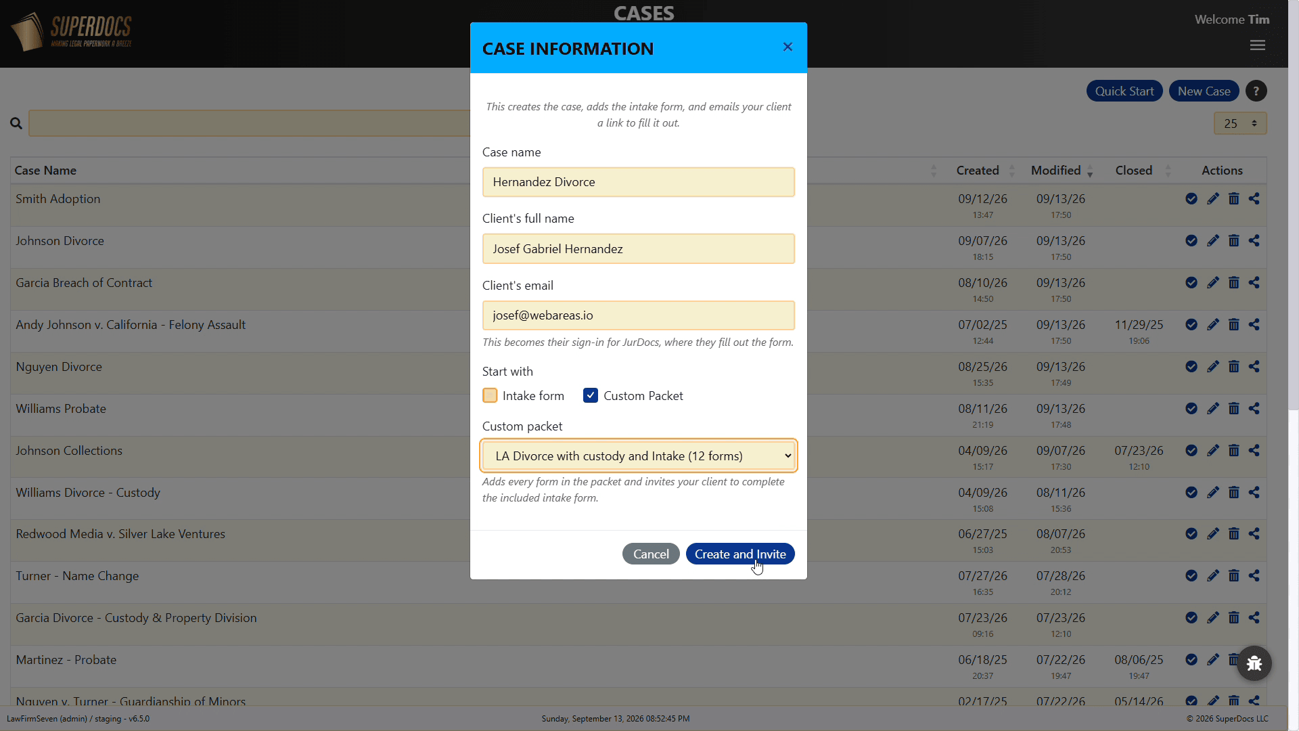The image size is (1299, 731).
Task: Click the Quick Start button
Action: 1124,91
